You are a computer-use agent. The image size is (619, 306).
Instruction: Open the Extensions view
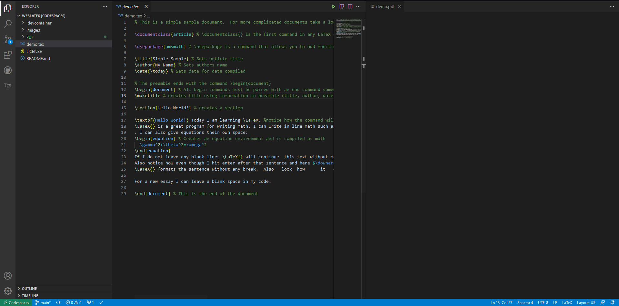tap(8, 55)
